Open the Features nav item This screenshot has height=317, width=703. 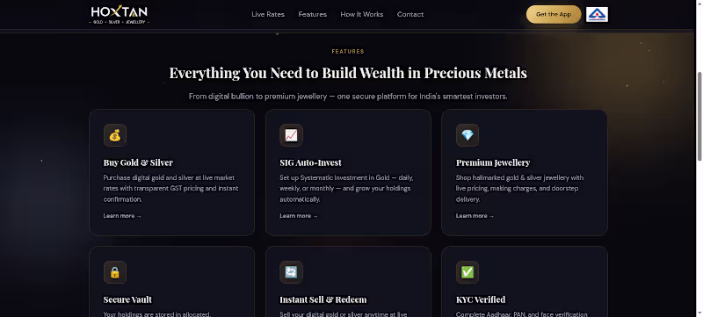[x=313, y=14]
